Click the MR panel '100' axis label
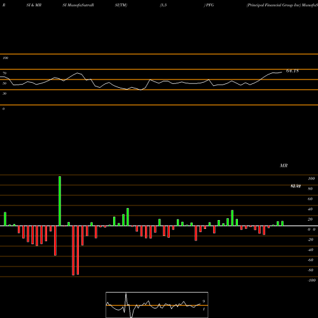Image resolution: width=318 pixels, height=318 pixels. pos(311,179)
